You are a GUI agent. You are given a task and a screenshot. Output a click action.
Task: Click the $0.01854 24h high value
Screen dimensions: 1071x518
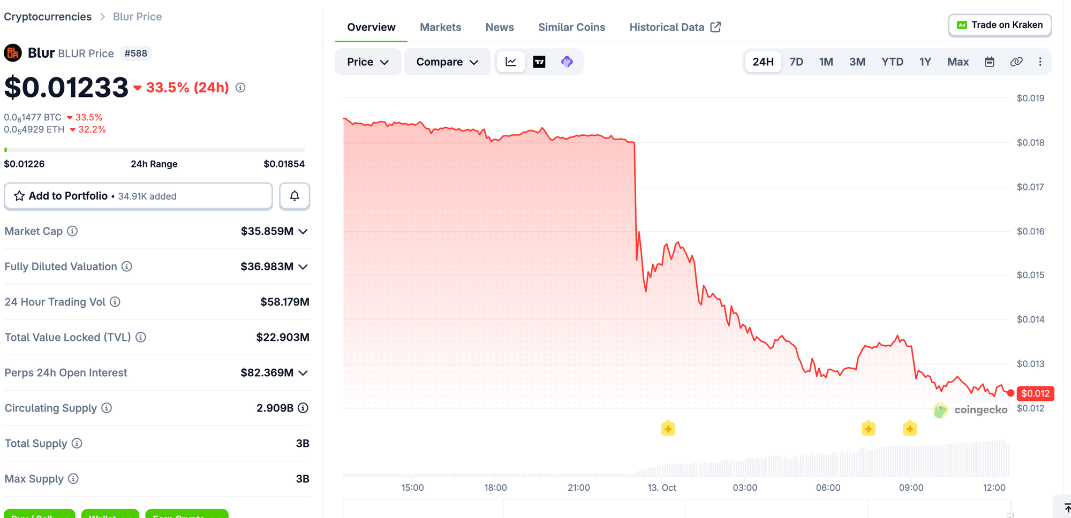coord(284,164)
